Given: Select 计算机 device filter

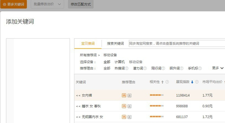Looking at the screenshot, I should (119, 62).
